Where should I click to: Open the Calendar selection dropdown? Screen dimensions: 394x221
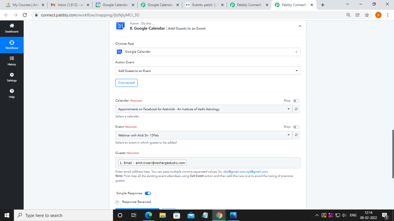(x=204, y=109)
